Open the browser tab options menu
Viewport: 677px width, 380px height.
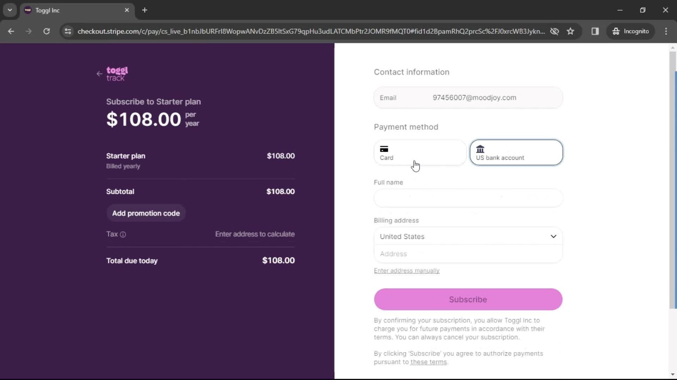pos(9,10)
